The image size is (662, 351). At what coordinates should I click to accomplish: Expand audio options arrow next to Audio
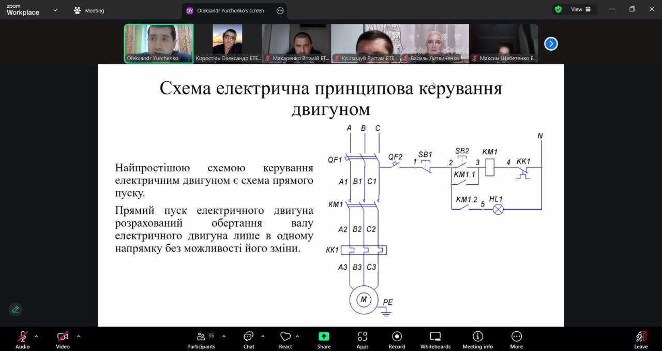click(36, 336)
